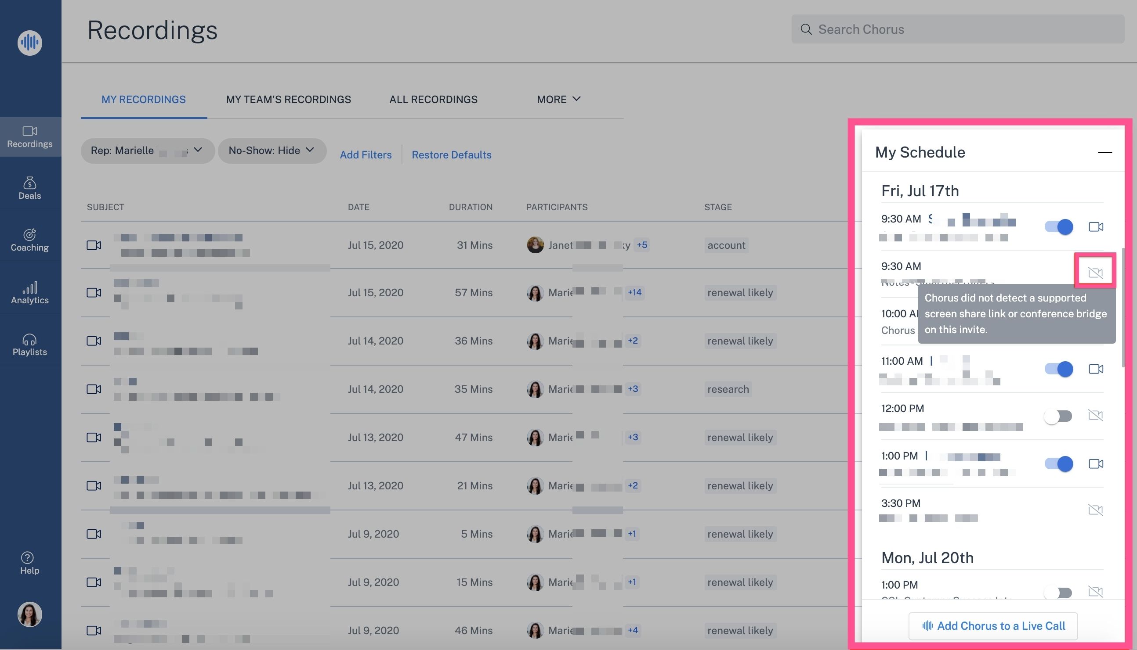
Task: Open the Deals sidebar icon
Action: tap(29, 187)
